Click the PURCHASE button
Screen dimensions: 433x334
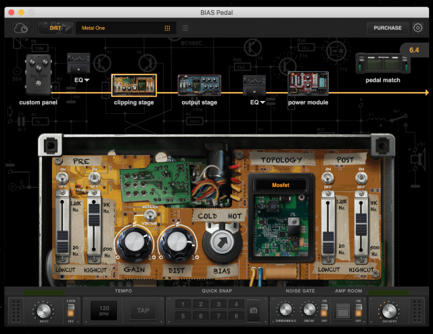click(x=388, y=28)
